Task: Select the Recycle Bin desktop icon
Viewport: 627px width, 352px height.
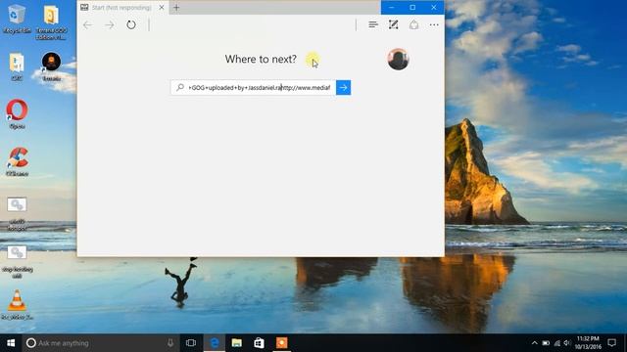Action: click(x=17, y=19)
